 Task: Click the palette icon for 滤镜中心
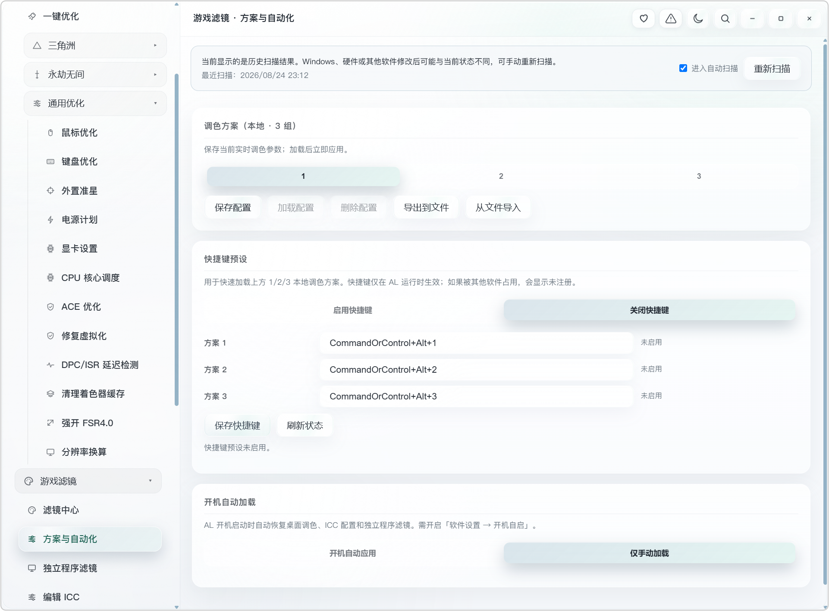pos(32,510)
